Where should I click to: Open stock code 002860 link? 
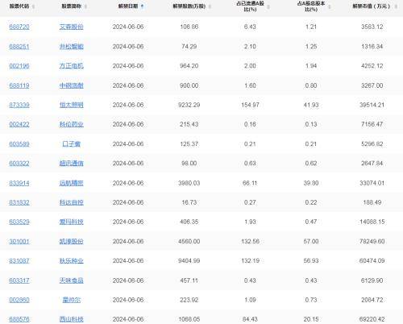coord(19,300)
